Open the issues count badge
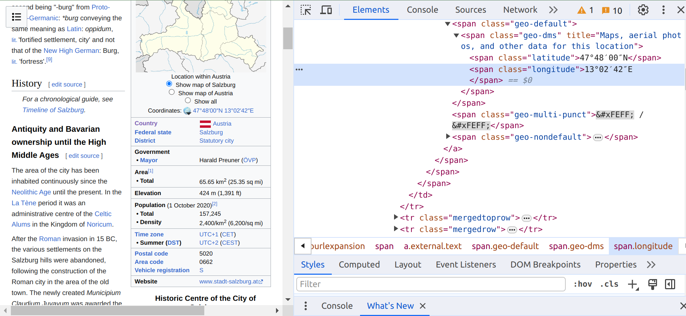Screen dimensions: 686x316 pyautogui.click(x=612, y=10)
